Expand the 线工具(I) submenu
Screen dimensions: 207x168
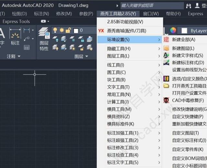(x=159, y=65)
